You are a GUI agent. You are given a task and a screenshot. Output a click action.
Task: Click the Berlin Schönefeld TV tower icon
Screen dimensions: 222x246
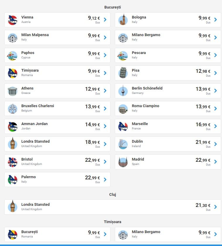point(123,90)
